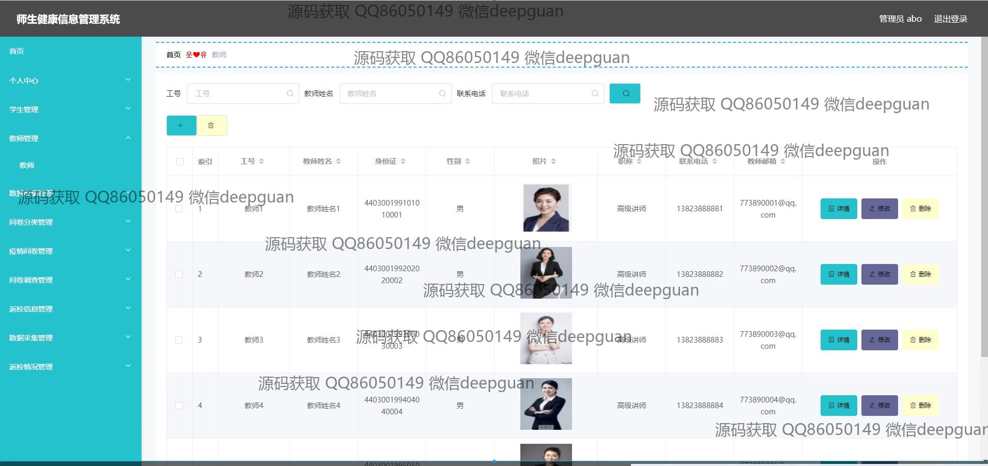Click 教师1 photo thumbnail

pos(546,208)
